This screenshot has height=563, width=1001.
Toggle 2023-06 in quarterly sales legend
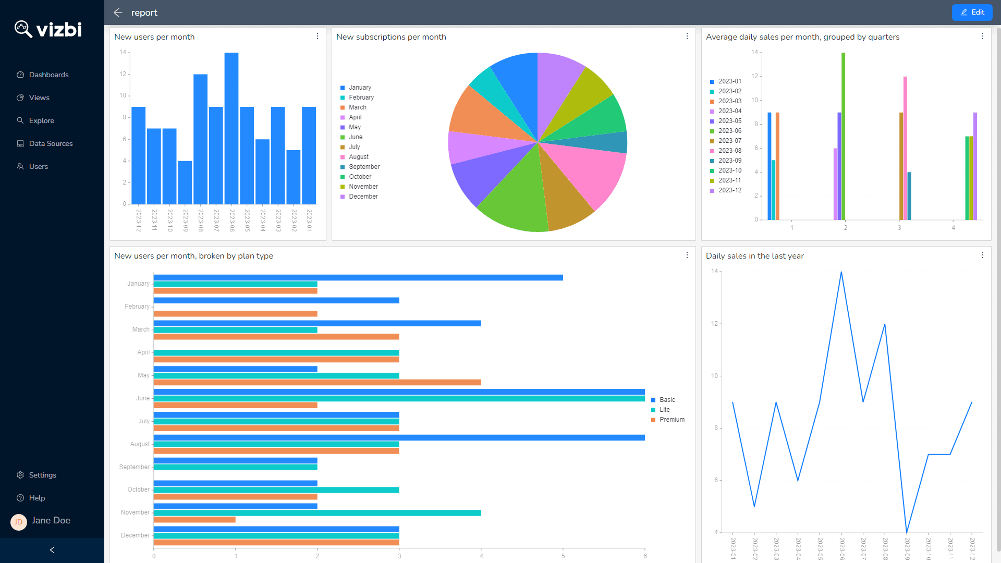click(726, 131)
